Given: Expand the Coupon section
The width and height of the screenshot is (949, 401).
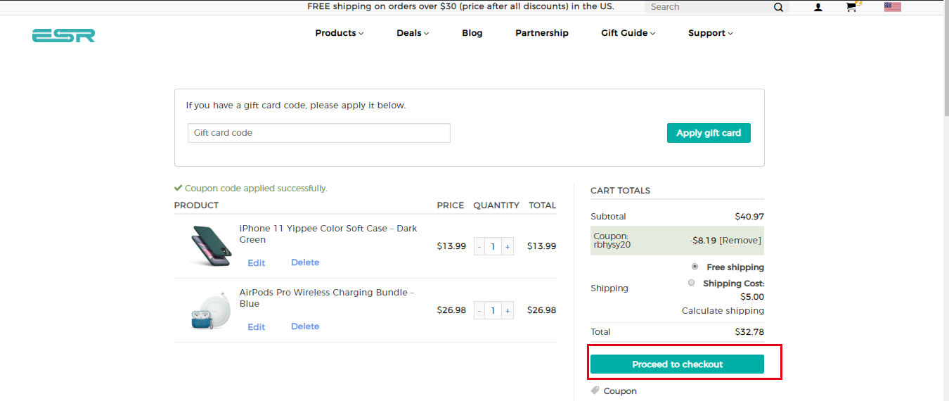Looking at the screenshot, I should pyautogui.click(x=620, y=391).
